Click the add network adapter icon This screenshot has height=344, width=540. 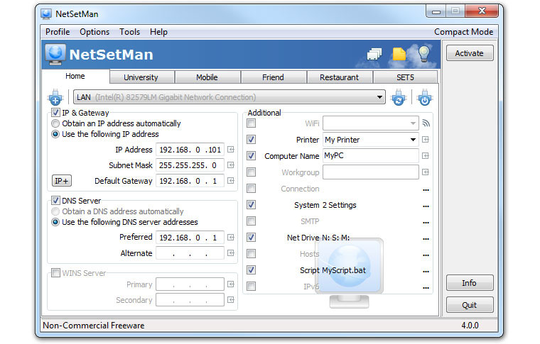(x=55, y=98)
